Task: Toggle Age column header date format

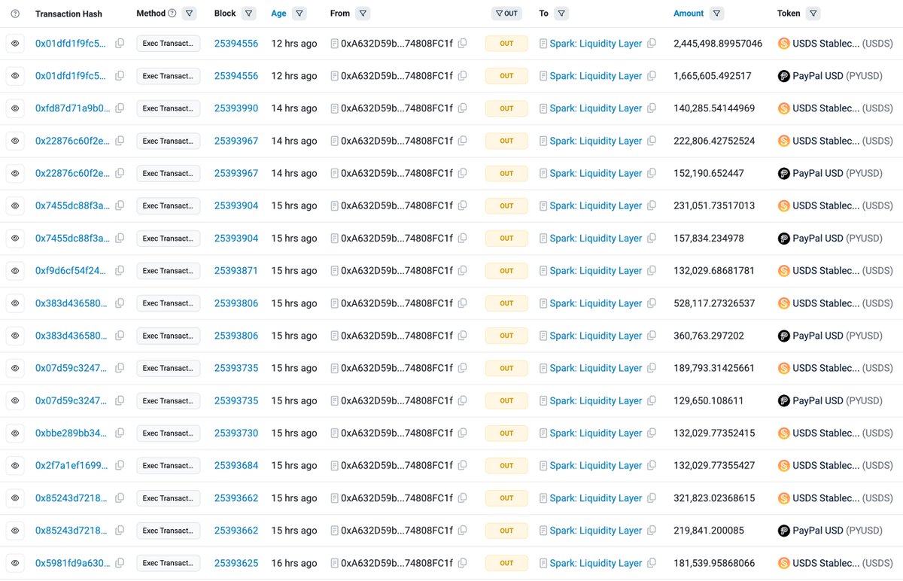Action: click(278, 14)
